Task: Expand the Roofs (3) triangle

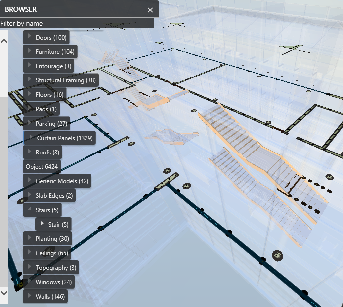Action: 30,152
